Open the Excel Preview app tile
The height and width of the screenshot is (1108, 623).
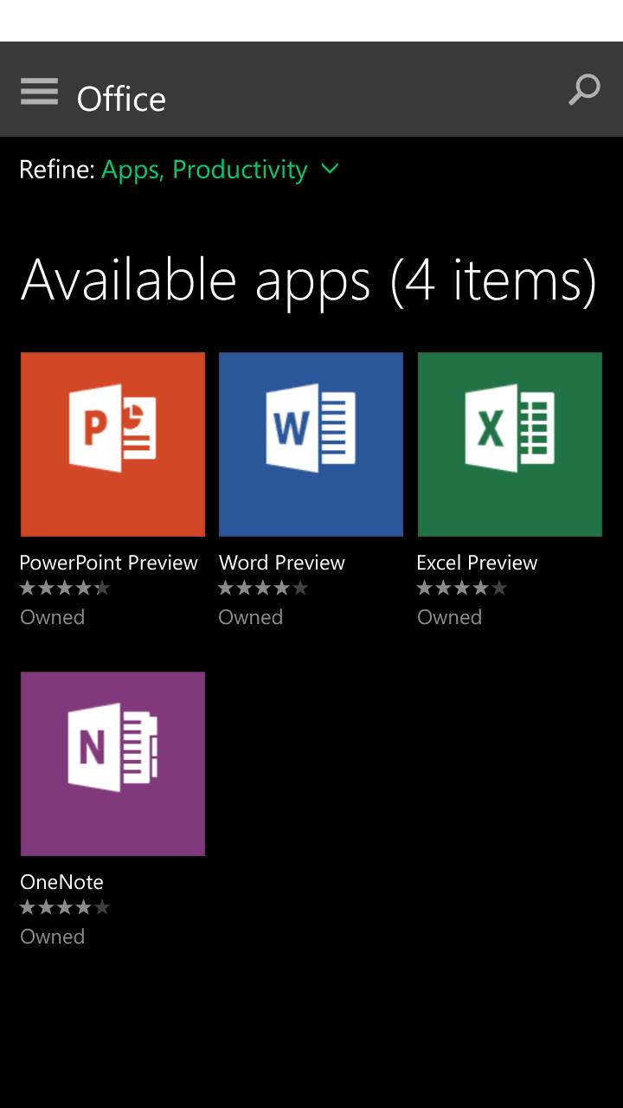click(510, 444)
